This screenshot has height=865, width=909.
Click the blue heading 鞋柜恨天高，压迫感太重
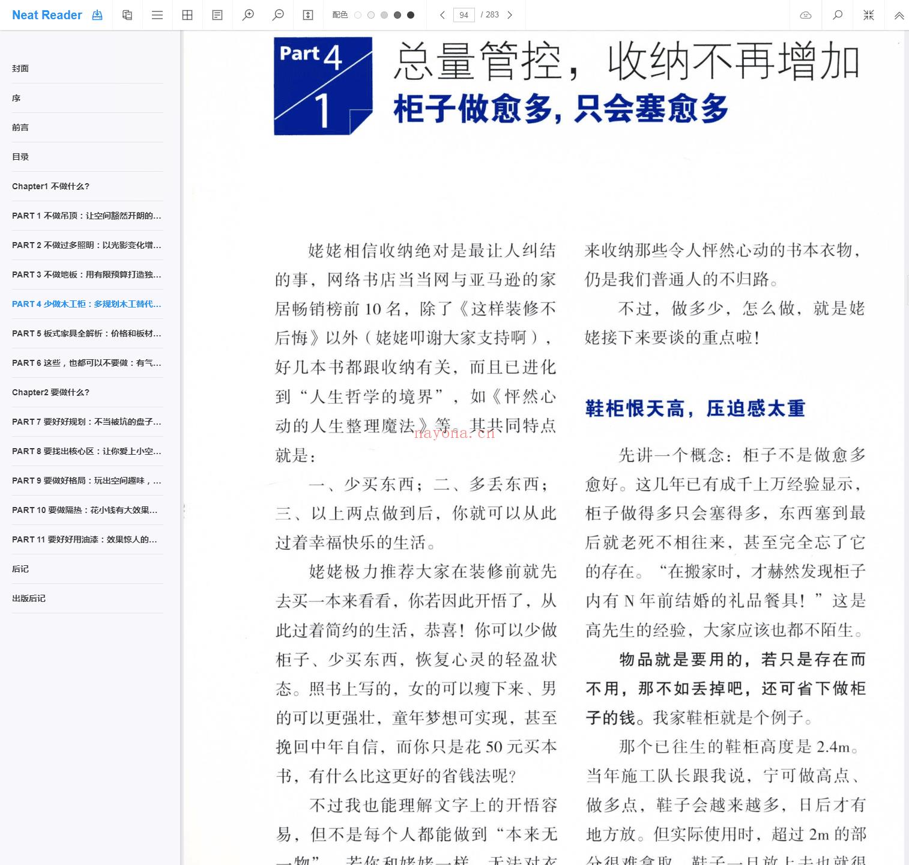(x=695, y=409)
